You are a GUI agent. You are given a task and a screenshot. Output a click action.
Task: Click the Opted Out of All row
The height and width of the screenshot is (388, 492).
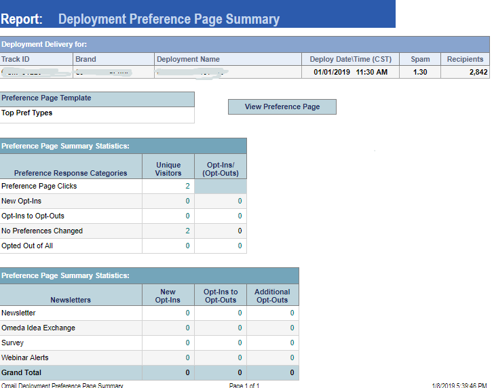point(27,246)
